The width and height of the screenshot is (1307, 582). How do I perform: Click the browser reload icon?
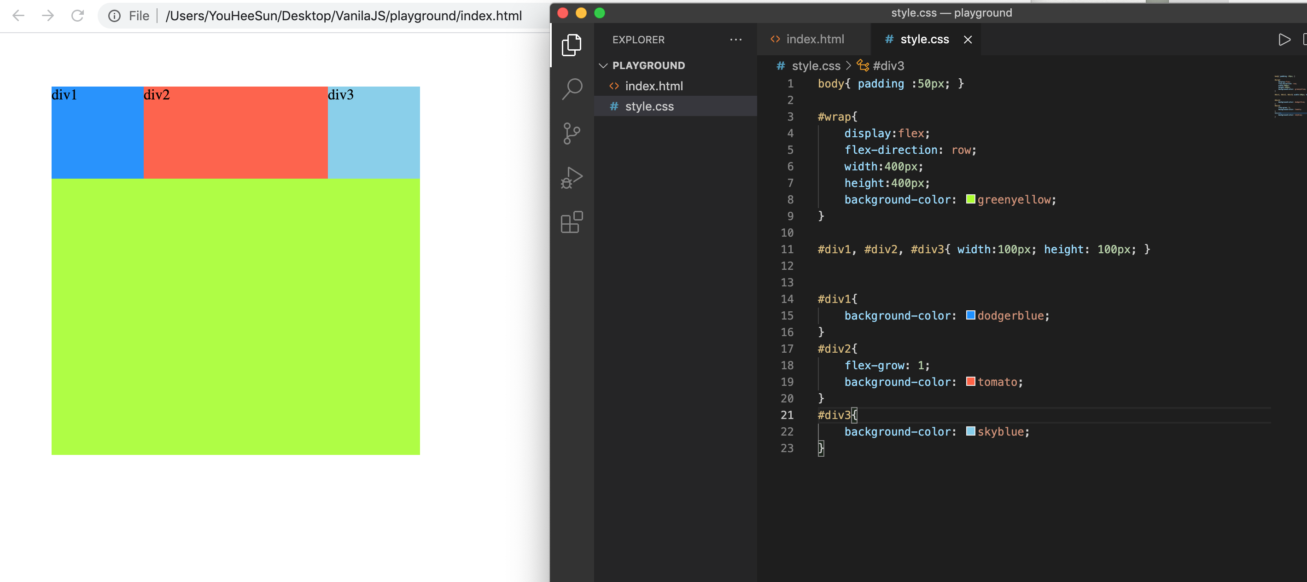77,16
